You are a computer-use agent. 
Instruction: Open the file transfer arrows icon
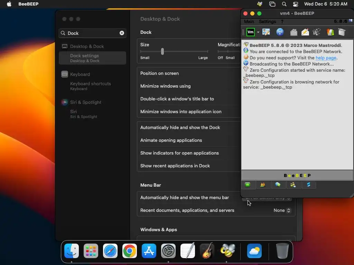pos(330,32)
